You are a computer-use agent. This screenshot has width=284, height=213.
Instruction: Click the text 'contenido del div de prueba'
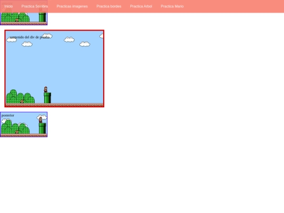click(x=29, y=37)
